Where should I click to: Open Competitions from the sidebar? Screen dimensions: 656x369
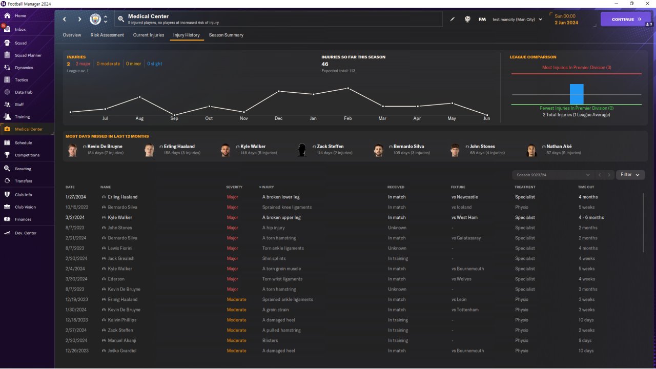[27, 155]
